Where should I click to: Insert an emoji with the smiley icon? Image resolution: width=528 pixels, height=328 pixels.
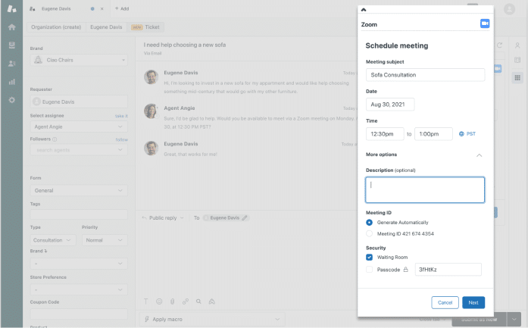click(x=159, y=301)
